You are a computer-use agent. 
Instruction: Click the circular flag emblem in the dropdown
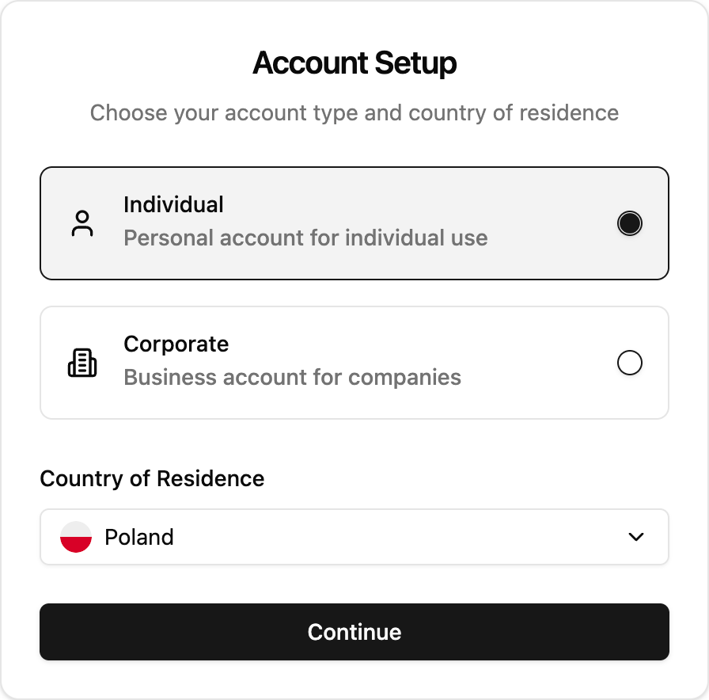click(x=76, y=537)
